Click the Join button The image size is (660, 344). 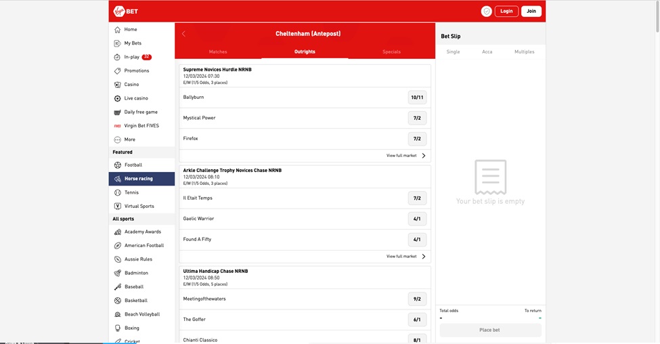pyautogui.click(x=531, y=12)
